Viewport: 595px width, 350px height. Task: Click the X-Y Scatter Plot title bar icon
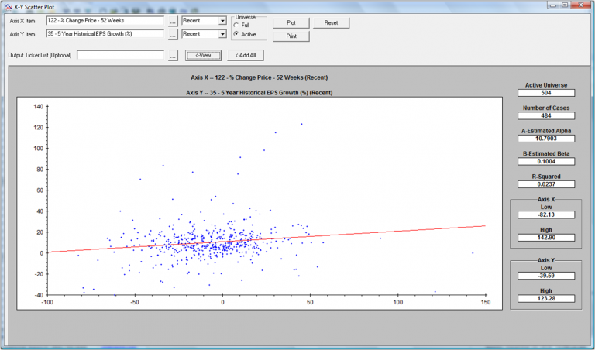click(7, 5)
